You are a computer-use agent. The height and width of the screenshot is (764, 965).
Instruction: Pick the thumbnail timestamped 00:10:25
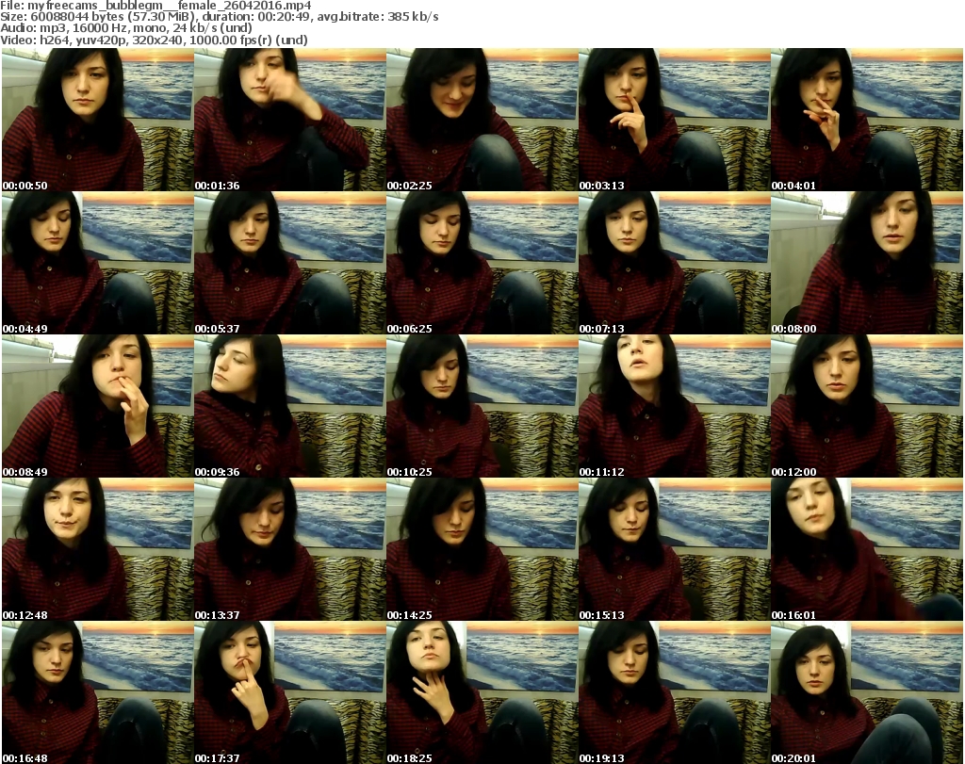482,406
